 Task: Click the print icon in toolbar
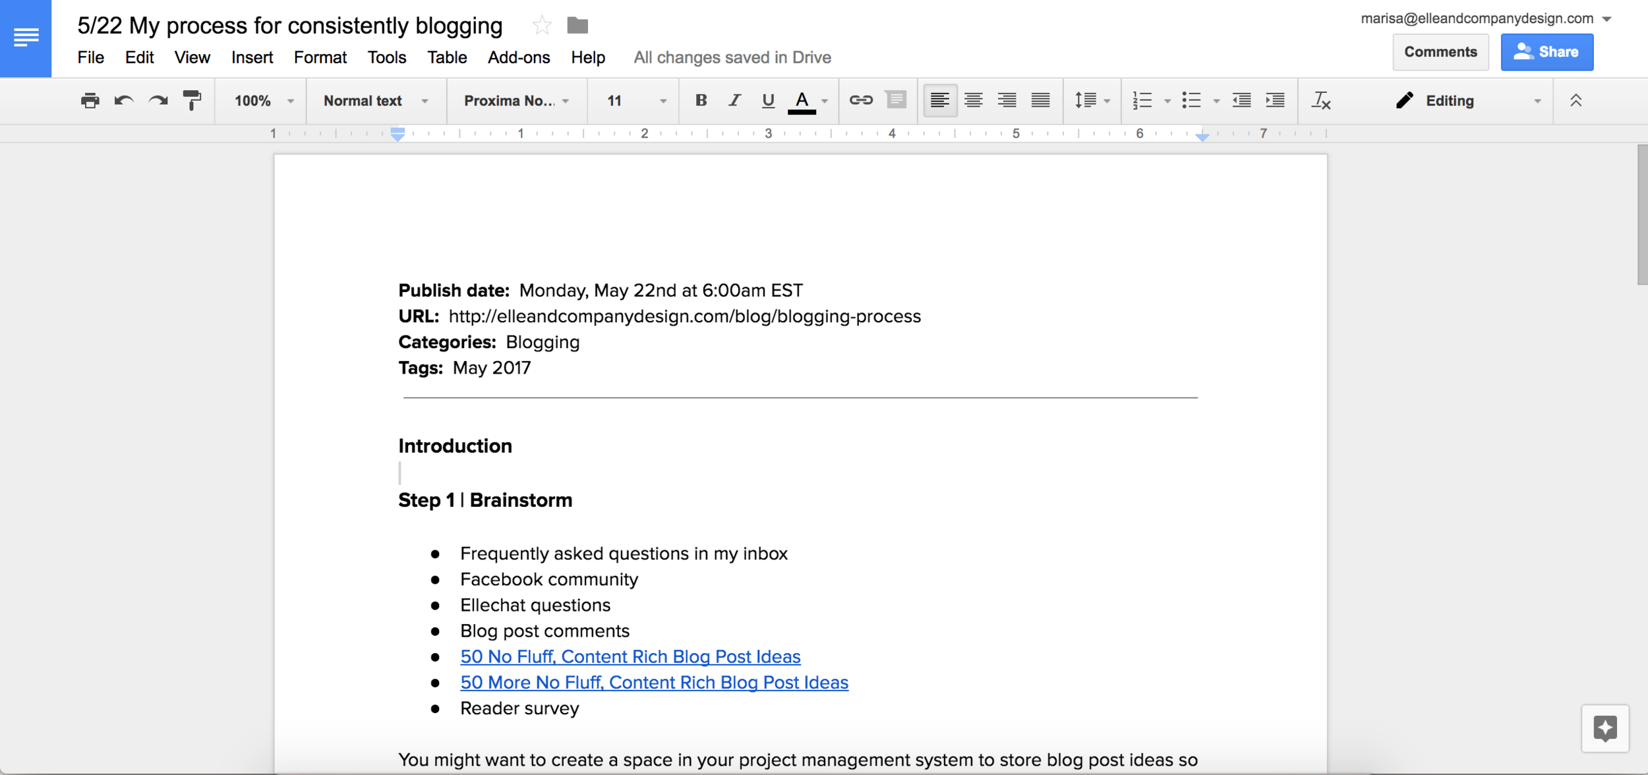pyautogui.click(x=90, y=101)
